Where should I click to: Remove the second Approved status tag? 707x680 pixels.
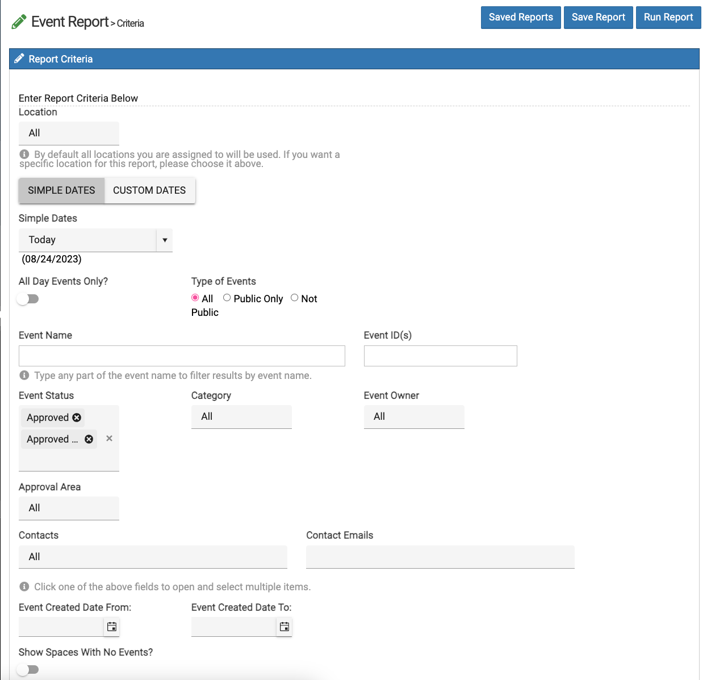(89, 439)
